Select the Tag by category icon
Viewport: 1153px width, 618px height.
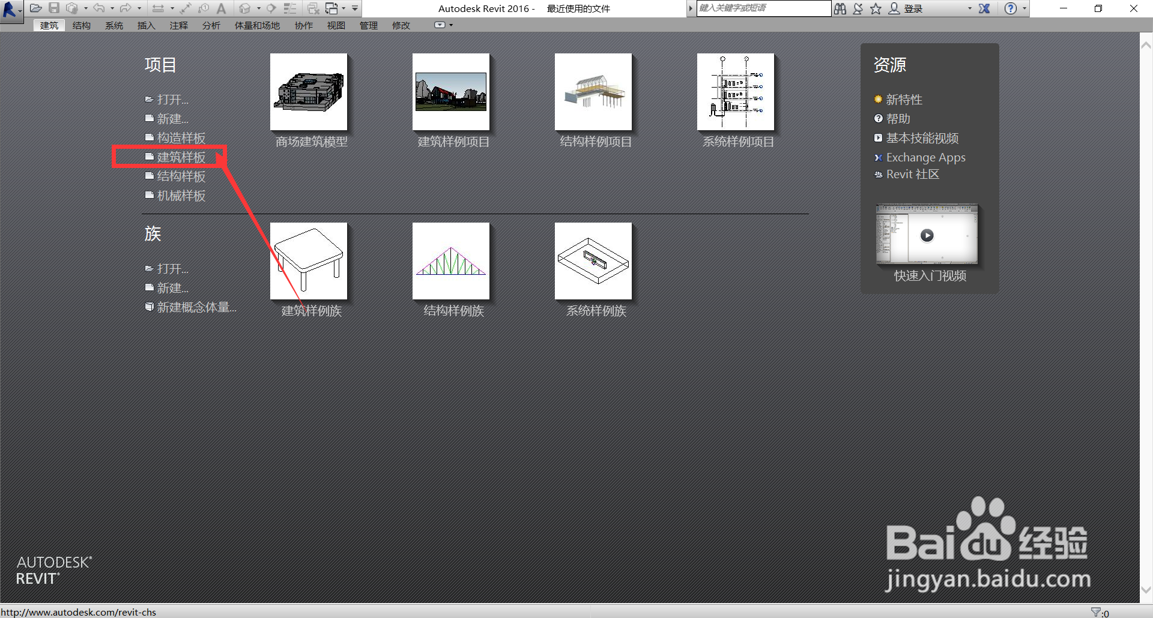[x=204, y=8]
